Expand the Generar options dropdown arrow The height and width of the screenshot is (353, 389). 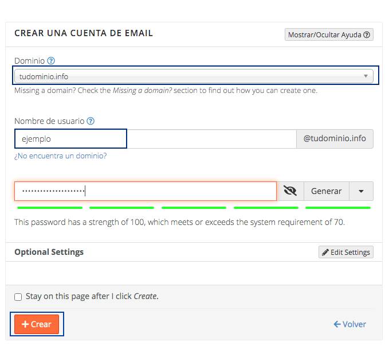coord(361,191)
